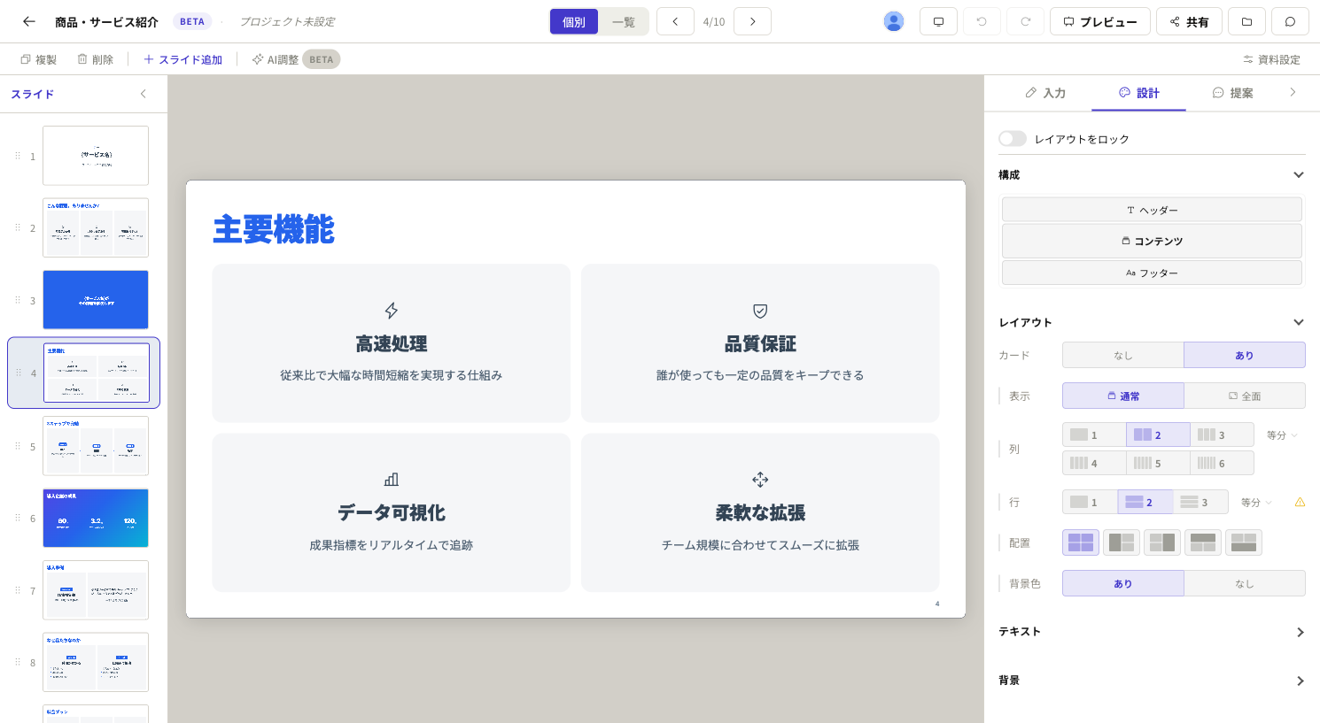Click the プロジェクト未設定 label
1320x723 pixels.
point(287,21)
